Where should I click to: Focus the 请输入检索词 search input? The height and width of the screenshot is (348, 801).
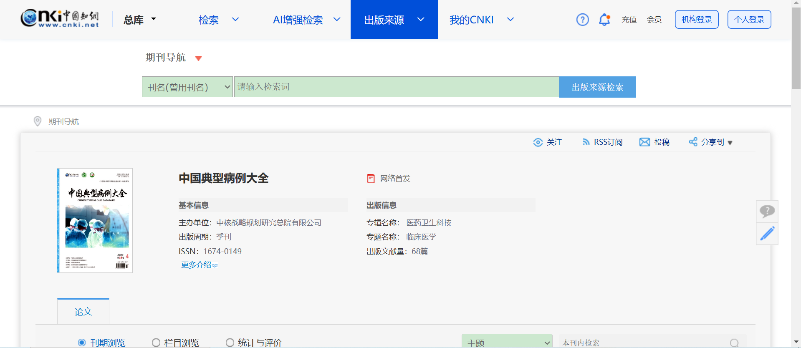(x=397, y=87)
